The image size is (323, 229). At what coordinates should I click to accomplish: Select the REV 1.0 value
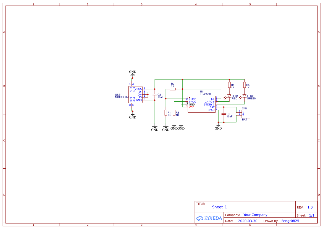coord(310,207)
